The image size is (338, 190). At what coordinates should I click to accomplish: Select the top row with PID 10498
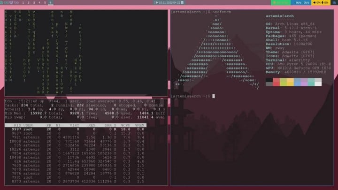[x=76, y=158]
